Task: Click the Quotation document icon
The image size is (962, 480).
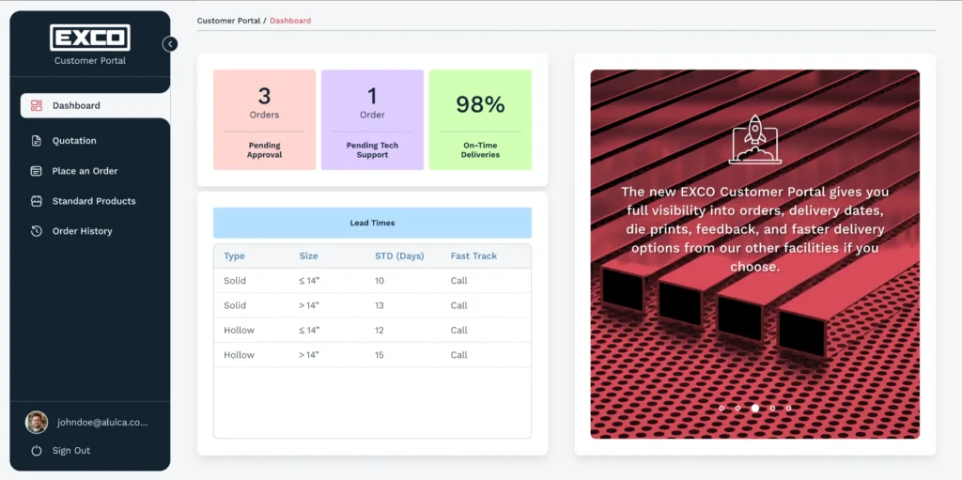Action: [x=37, y=141]
